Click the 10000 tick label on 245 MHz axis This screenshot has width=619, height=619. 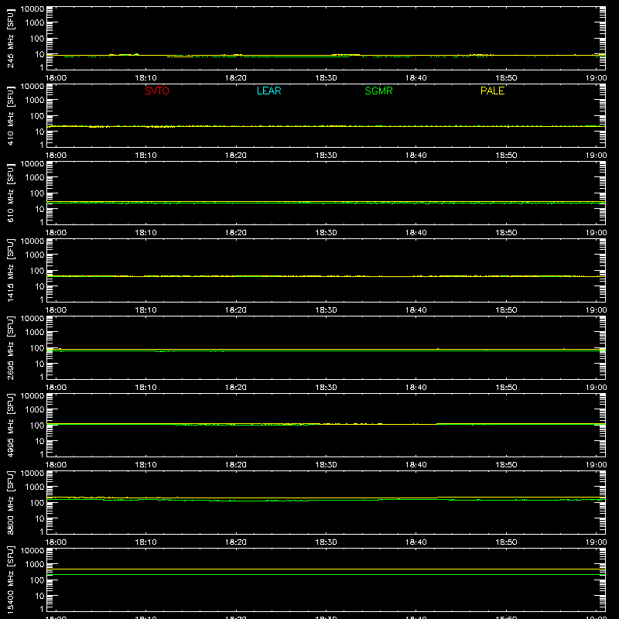pos(32,9)
